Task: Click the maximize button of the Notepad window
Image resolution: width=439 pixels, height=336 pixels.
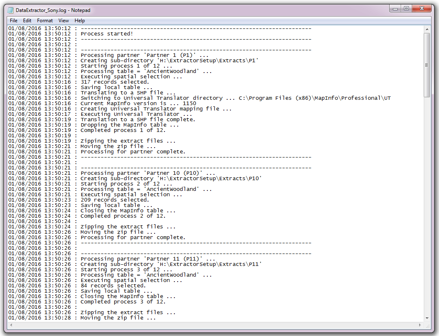Action: click(x=406, y=8)
